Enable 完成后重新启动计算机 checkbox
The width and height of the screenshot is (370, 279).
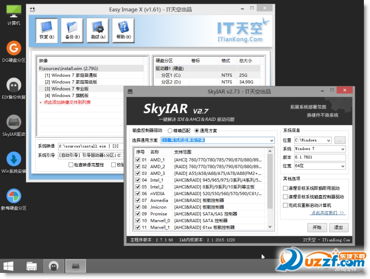pyautogui.click(x=285, y=205)
